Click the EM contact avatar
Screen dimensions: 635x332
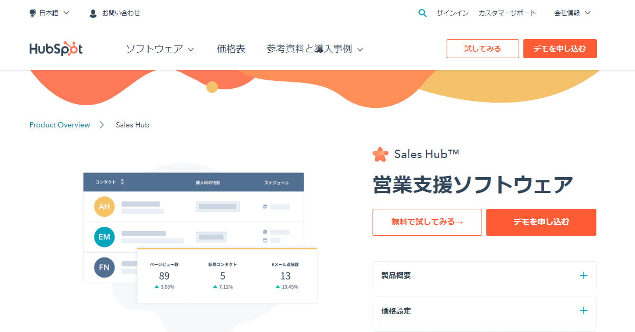click(x=104, y=237)
